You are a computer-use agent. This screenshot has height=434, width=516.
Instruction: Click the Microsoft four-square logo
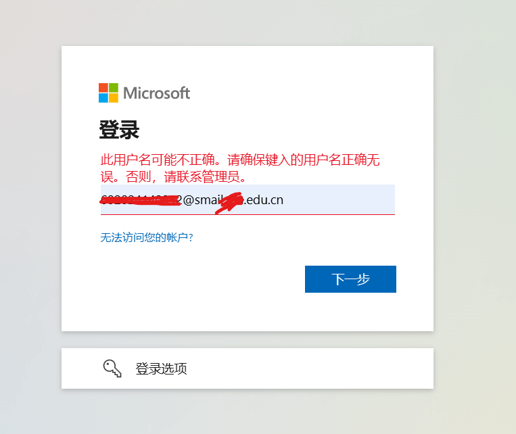pyautogui.click(x=108, y=93)
